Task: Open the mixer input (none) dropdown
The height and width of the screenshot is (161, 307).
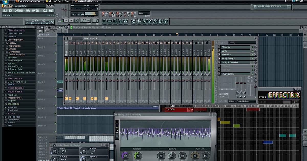Action: coord(242,43)
